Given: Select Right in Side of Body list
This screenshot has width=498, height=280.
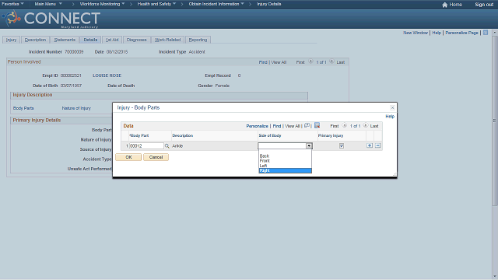Looking at the screenshot, I should (x=286, y=170).
